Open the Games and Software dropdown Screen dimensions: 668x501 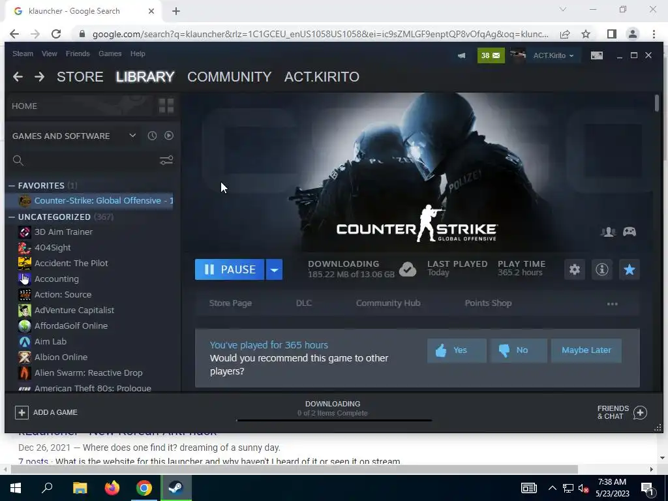[x=132, y=136]
